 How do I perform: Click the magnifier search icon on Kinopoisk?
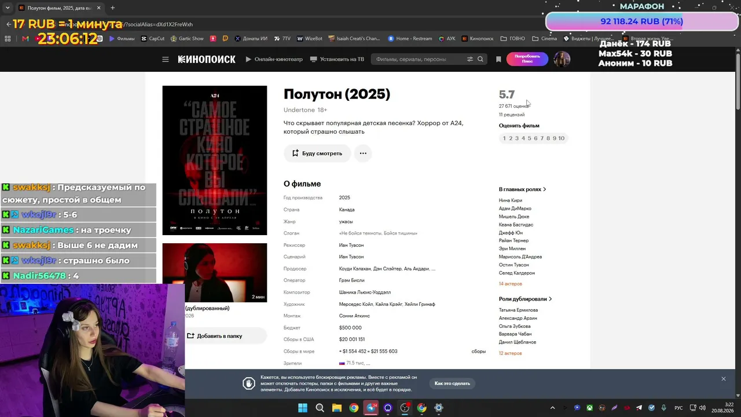480,59
